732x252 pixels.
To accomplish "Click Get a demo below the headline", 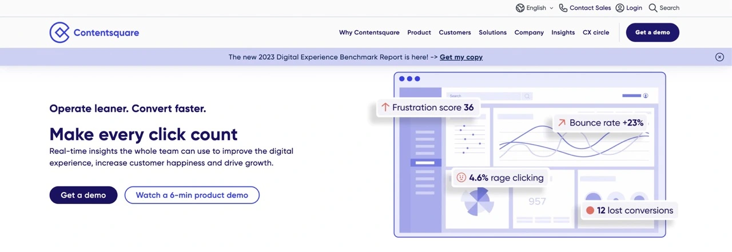I will (83, 195).
